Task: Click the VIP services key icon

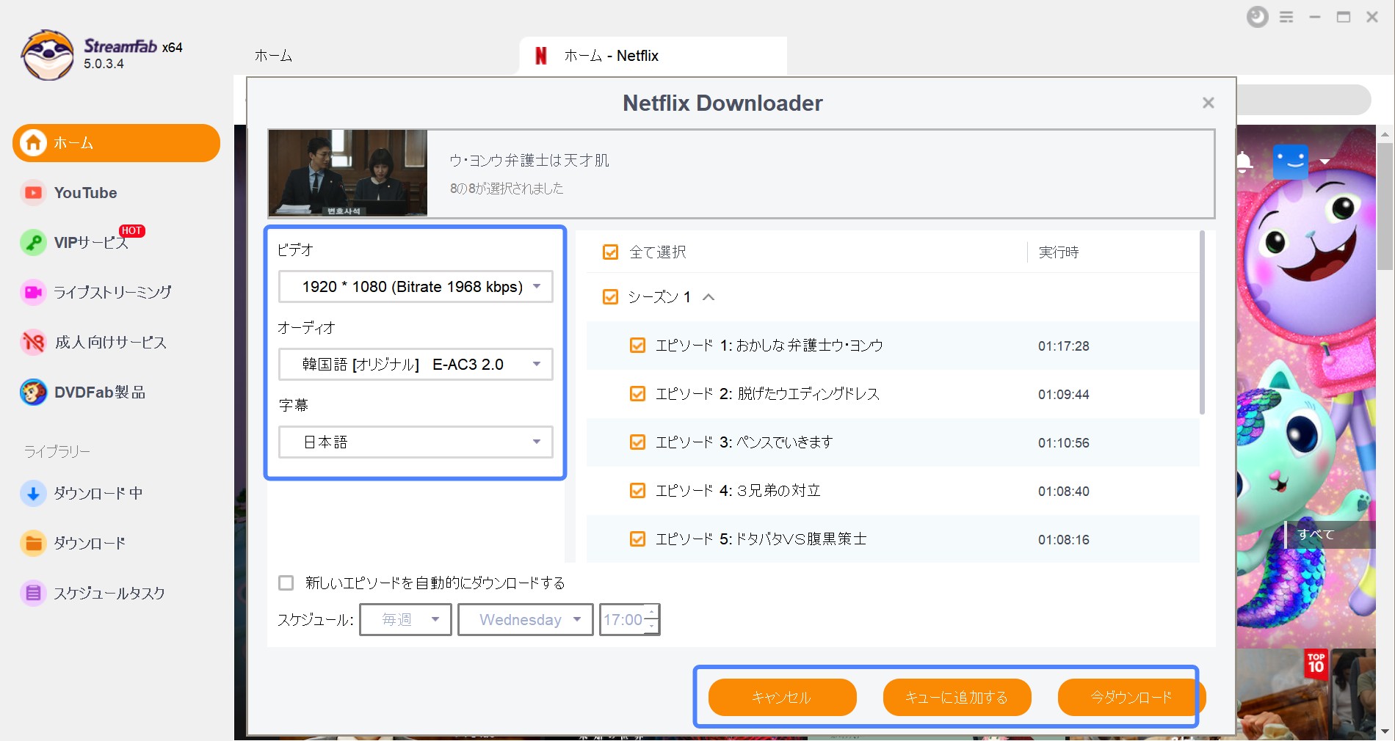Action: coord(33,242)
